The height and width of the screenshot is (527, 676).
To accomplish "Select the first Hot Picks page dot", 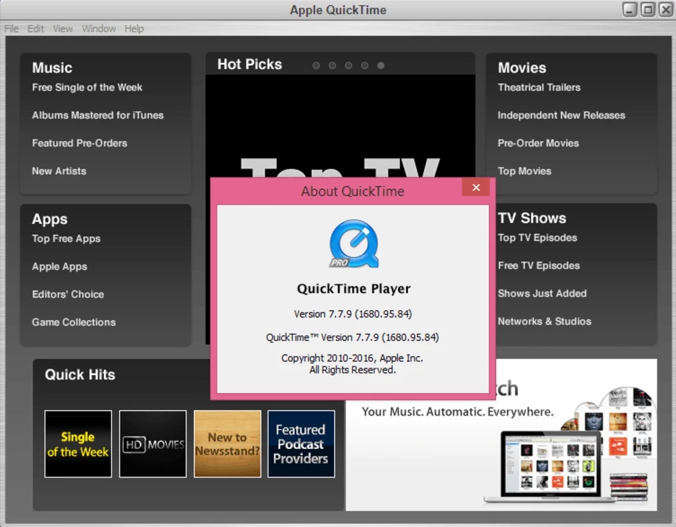I will point(316,65).
